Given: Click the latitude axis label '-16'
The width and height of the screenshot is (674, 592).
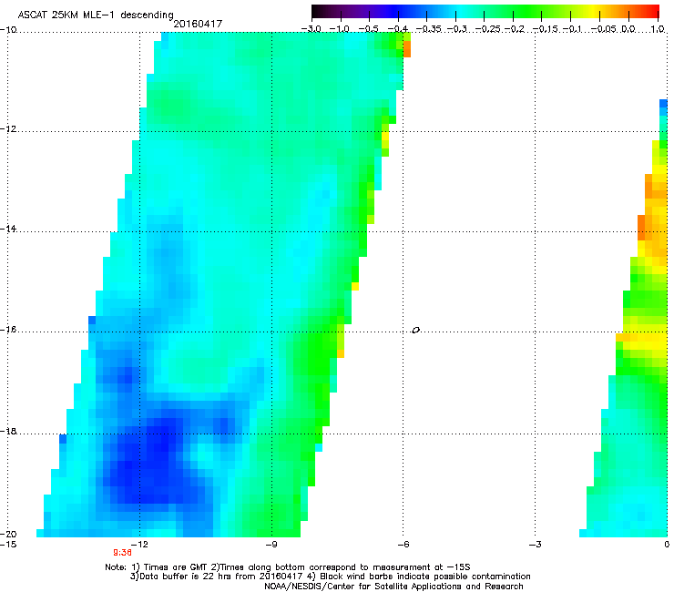Looking at the screenshot, I should click(x=8, y=330).
